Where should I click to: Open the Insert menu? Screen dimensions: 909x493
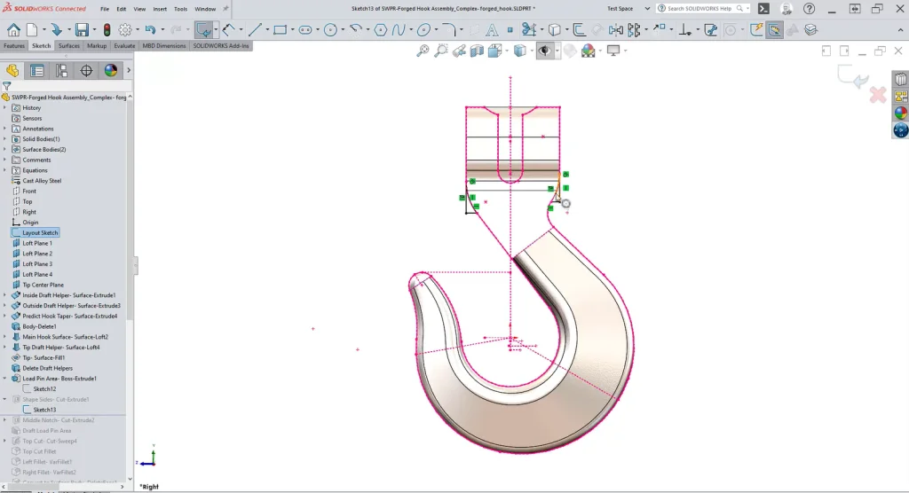(160, 9)
